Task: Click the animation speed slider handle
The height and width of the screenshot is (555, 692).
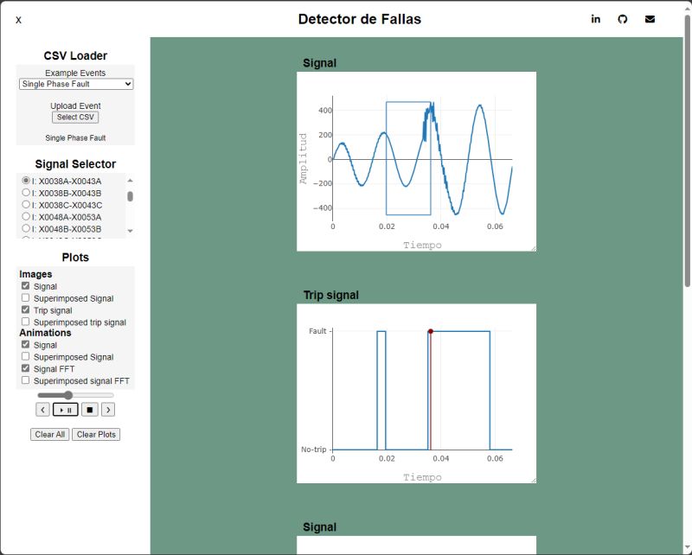Action: pos(68,395)
